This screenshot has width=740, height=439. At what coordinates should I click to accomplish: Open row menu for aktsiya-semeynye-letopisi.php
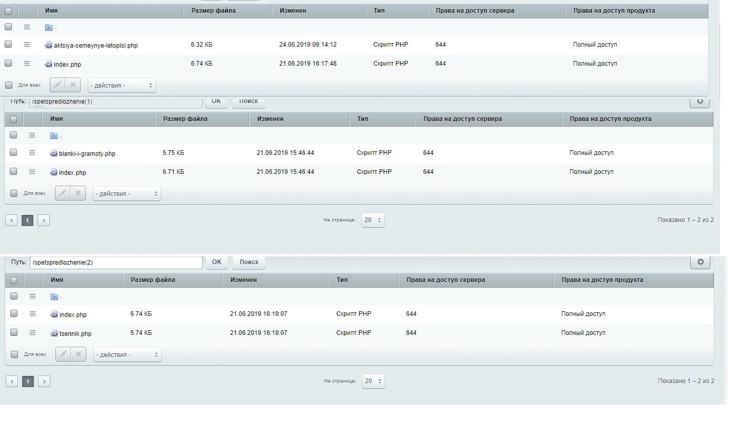point(27,45)
